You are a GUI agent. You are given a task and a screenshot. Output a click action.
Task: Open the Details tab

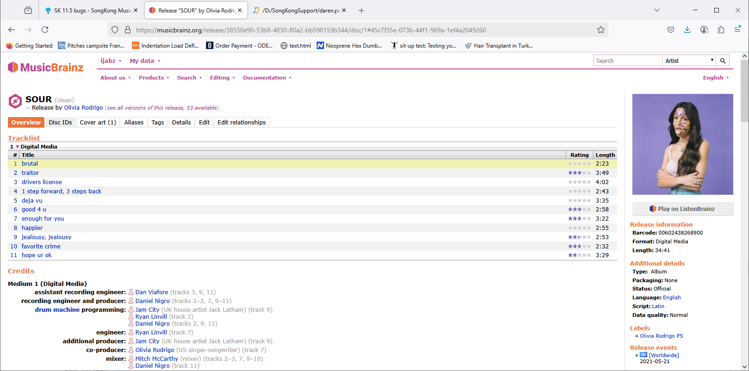pyautogui.click(x=181, y=122)
